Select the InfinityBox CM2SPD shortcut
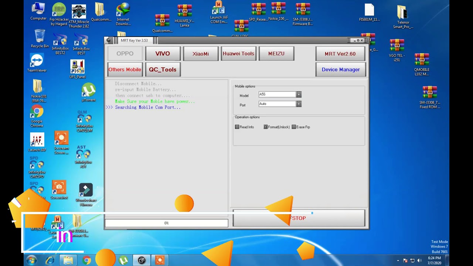473x266 pixels. 37,167
